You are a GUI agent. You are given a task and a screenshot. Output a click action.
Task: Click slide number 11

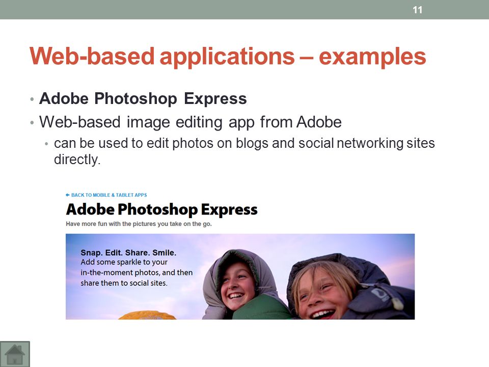pos(417,10)
